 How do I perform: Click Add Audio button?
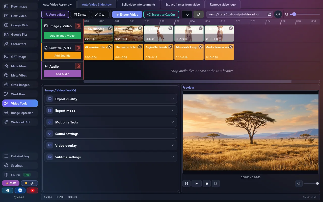63,74
